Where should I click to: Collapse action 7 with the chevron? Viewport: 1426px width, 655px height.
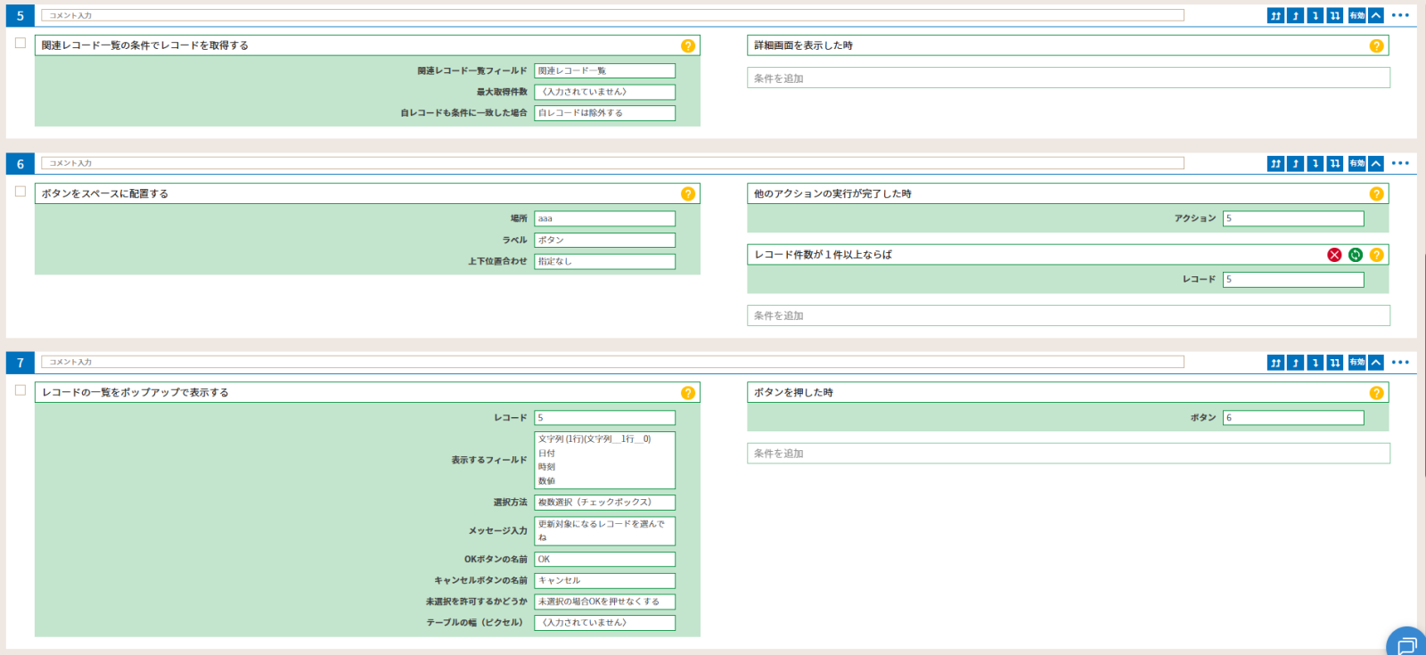pyautogui.click(x=1376, y=362)
